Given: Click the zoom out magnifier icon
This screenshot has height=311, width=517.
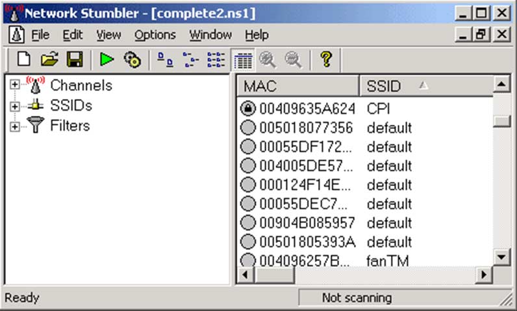Looking at the screenshot, I should coord(293,60).
